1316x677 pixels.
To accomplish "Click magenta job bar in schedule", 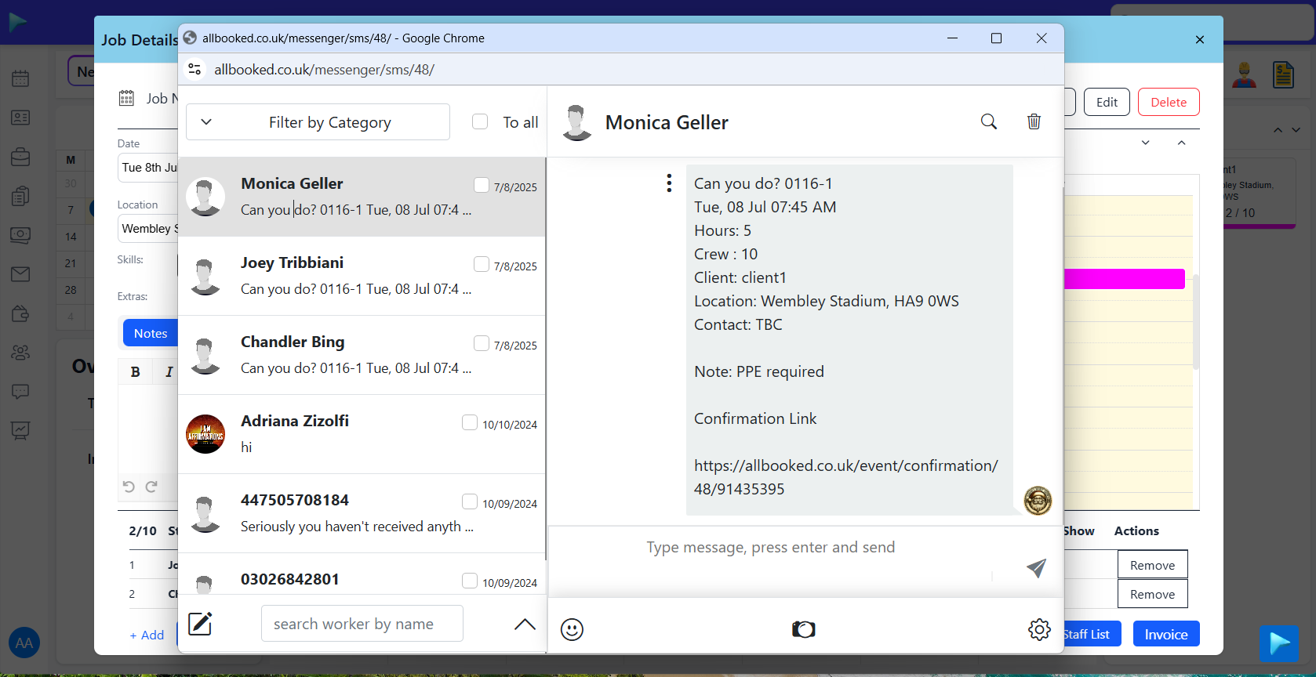I will (1125, 279).
